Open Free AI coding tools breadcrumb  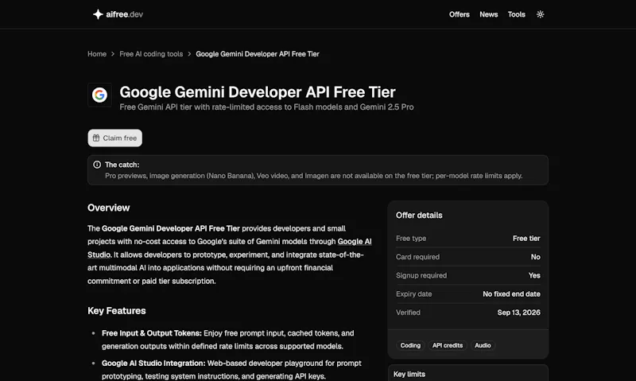[x=151, y=54]
